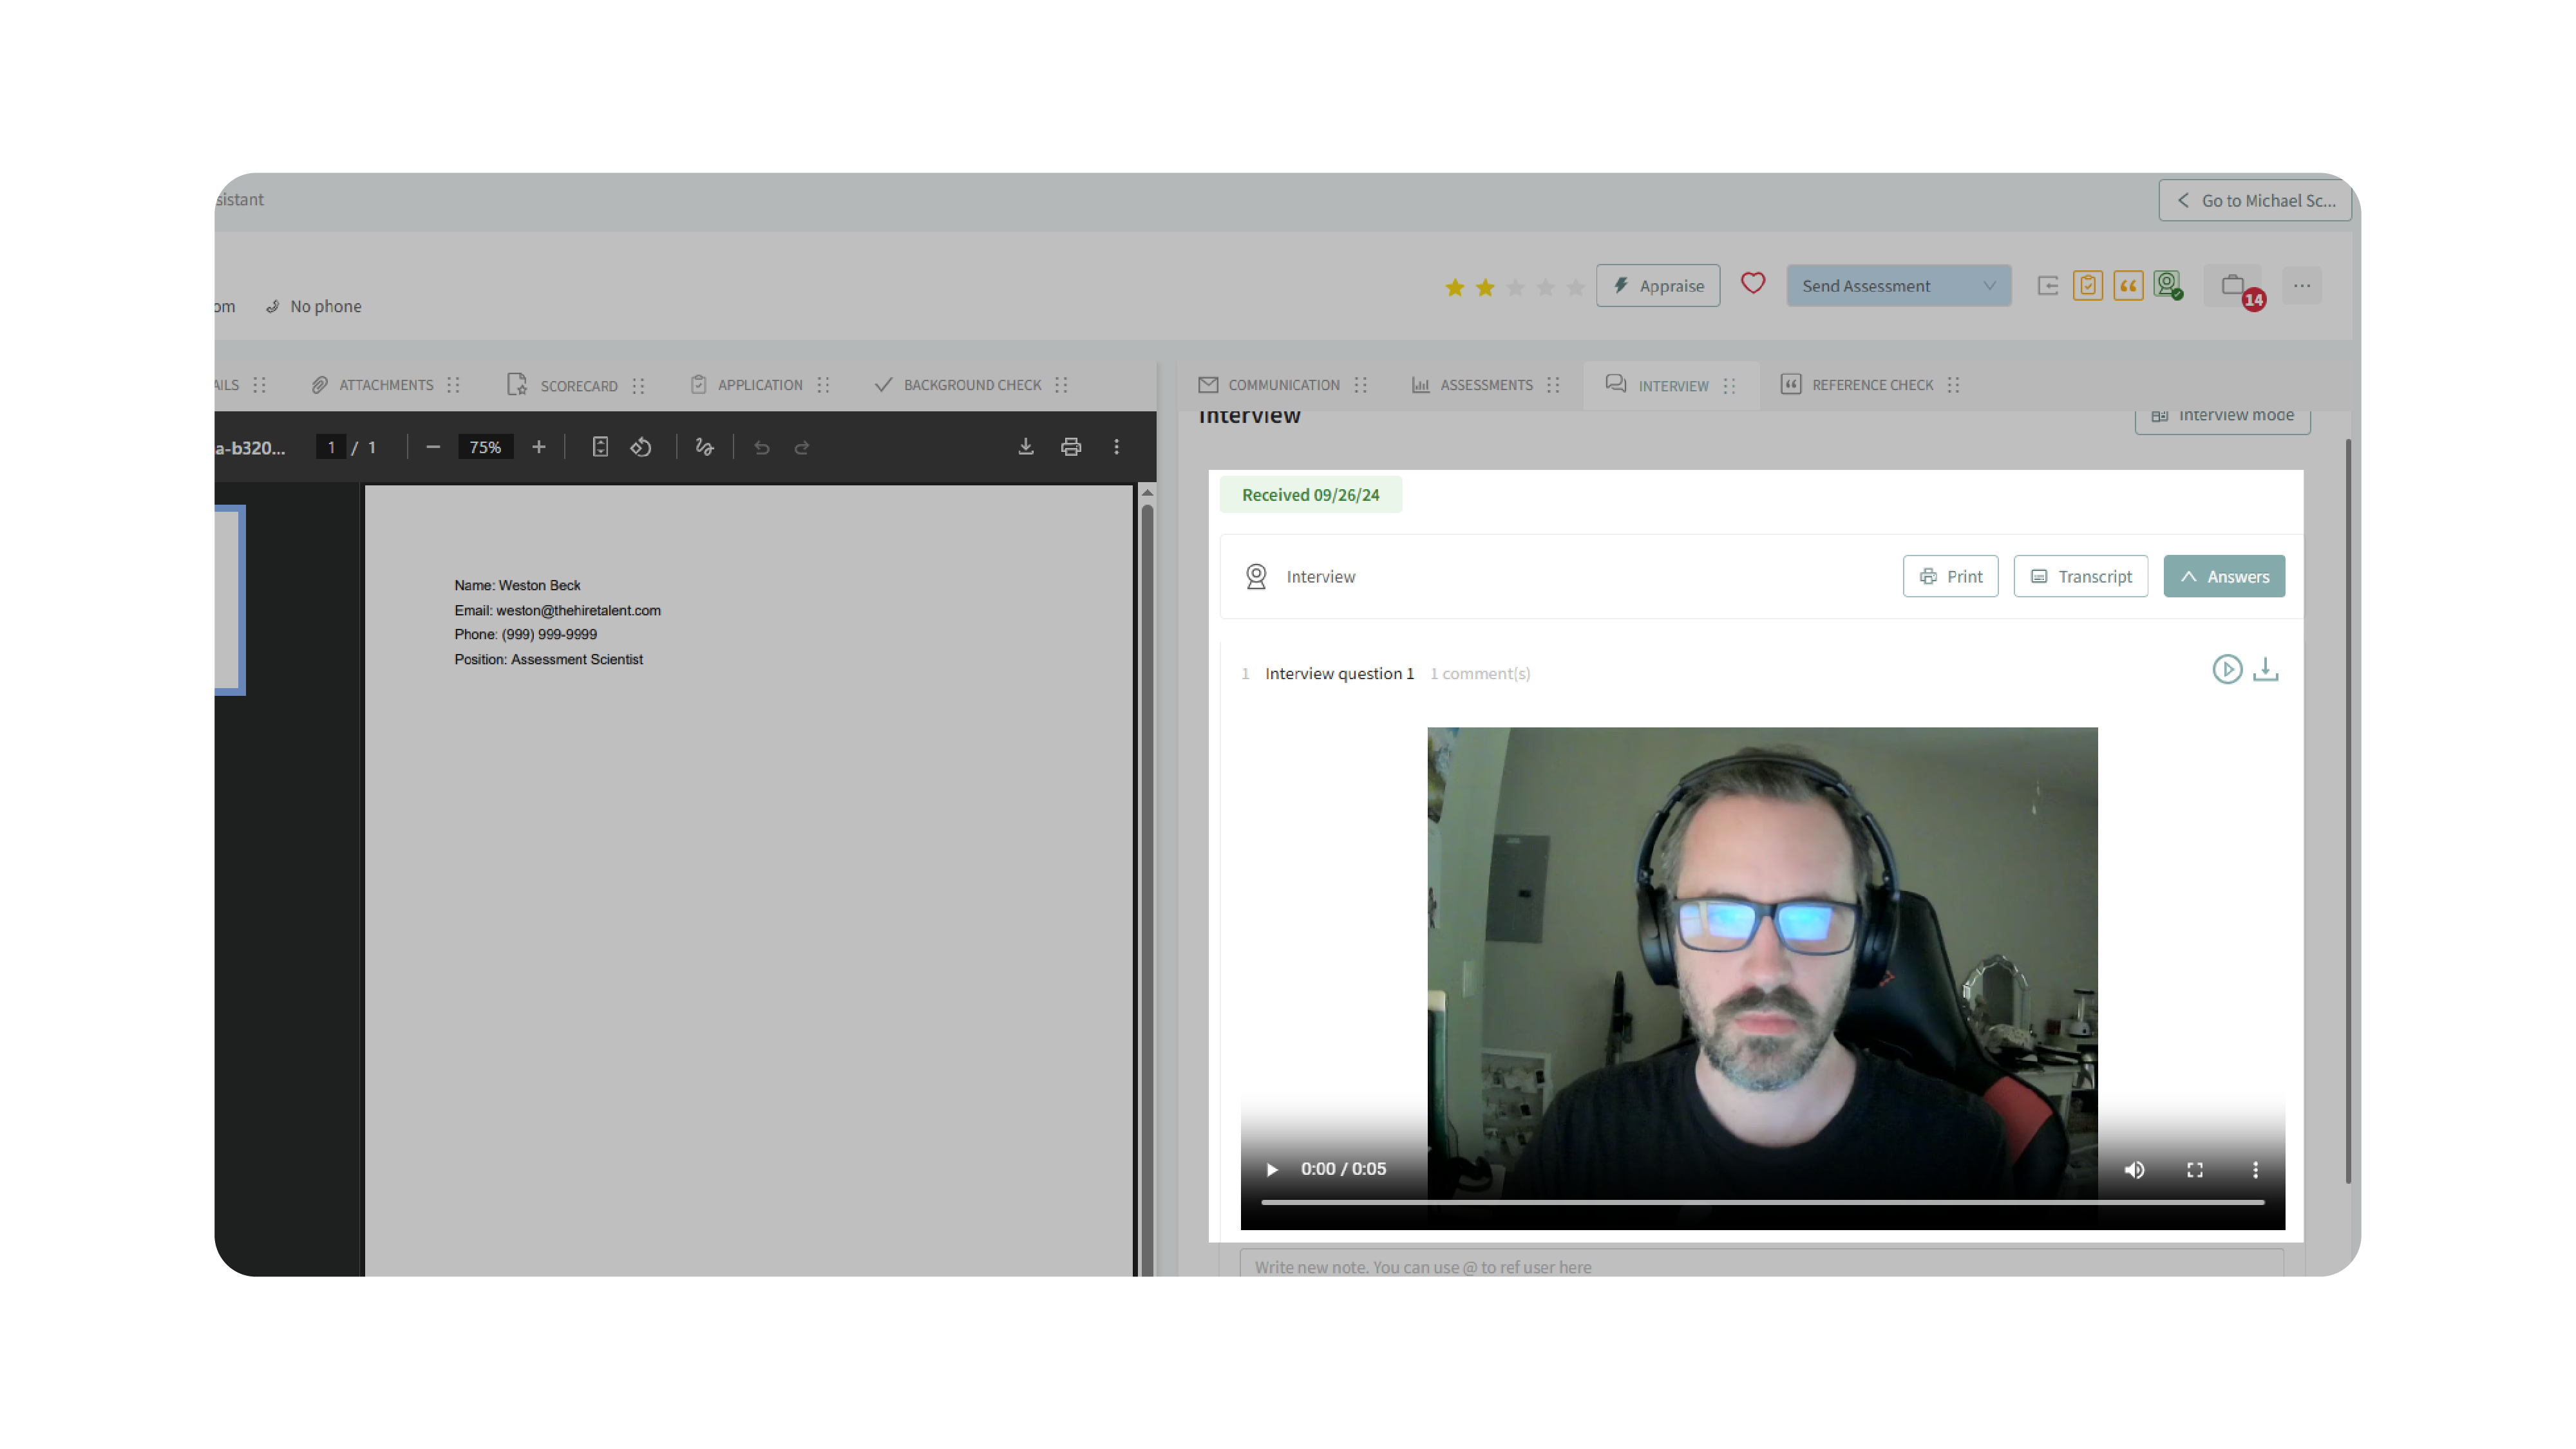Open the three-dot more actions menu
This screenshot has height=1449, width=2576.
pos(2302,286)
